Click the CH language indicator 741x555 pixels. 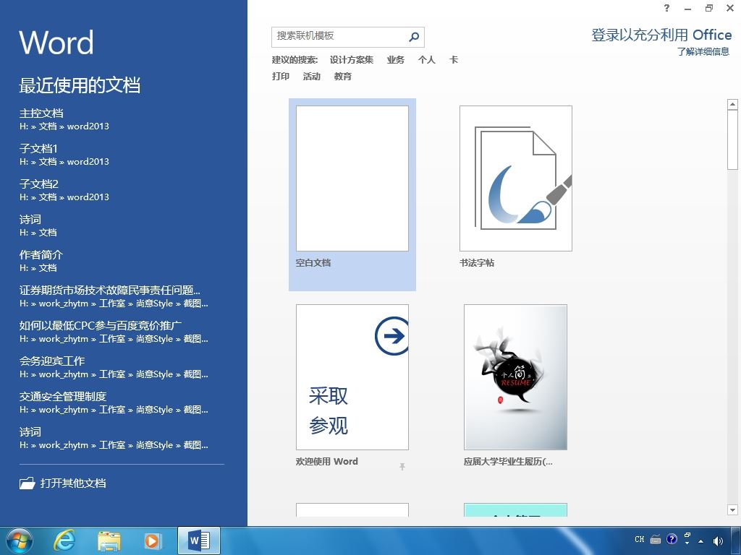(640, 539)
